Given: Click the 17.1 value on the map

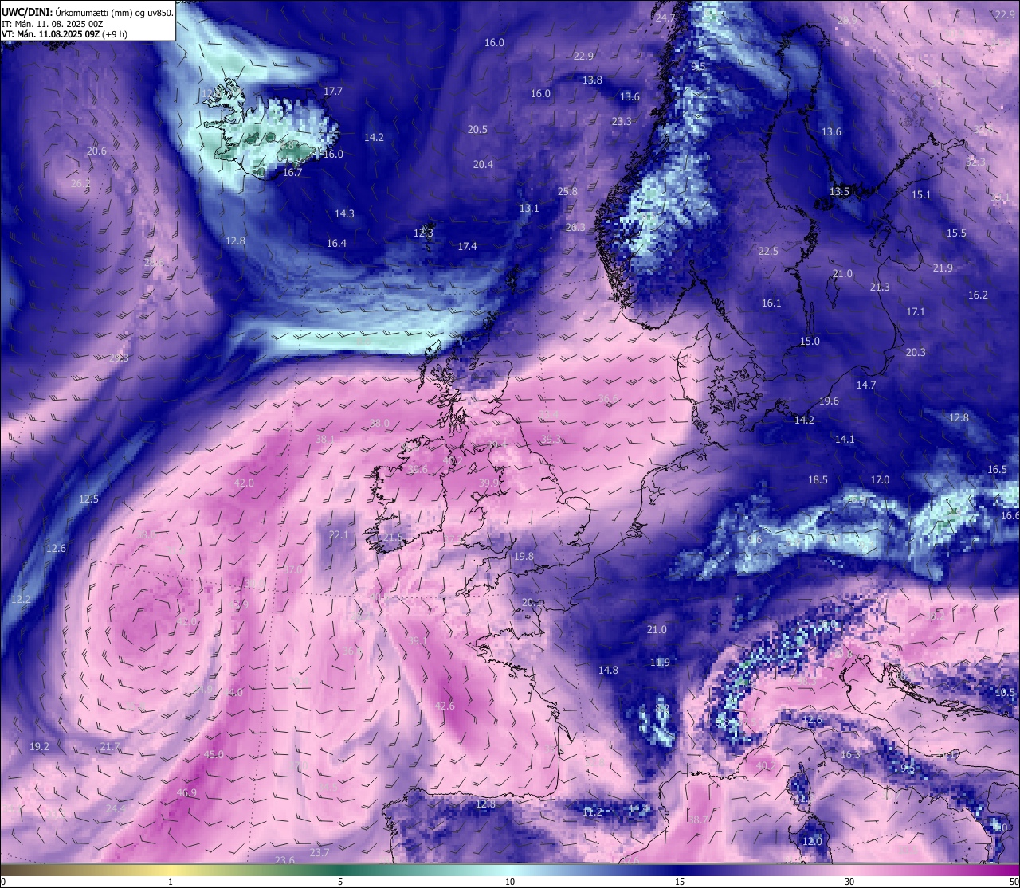Looking at the screenshot, I should pyautogui.click(x=916, y=312).
